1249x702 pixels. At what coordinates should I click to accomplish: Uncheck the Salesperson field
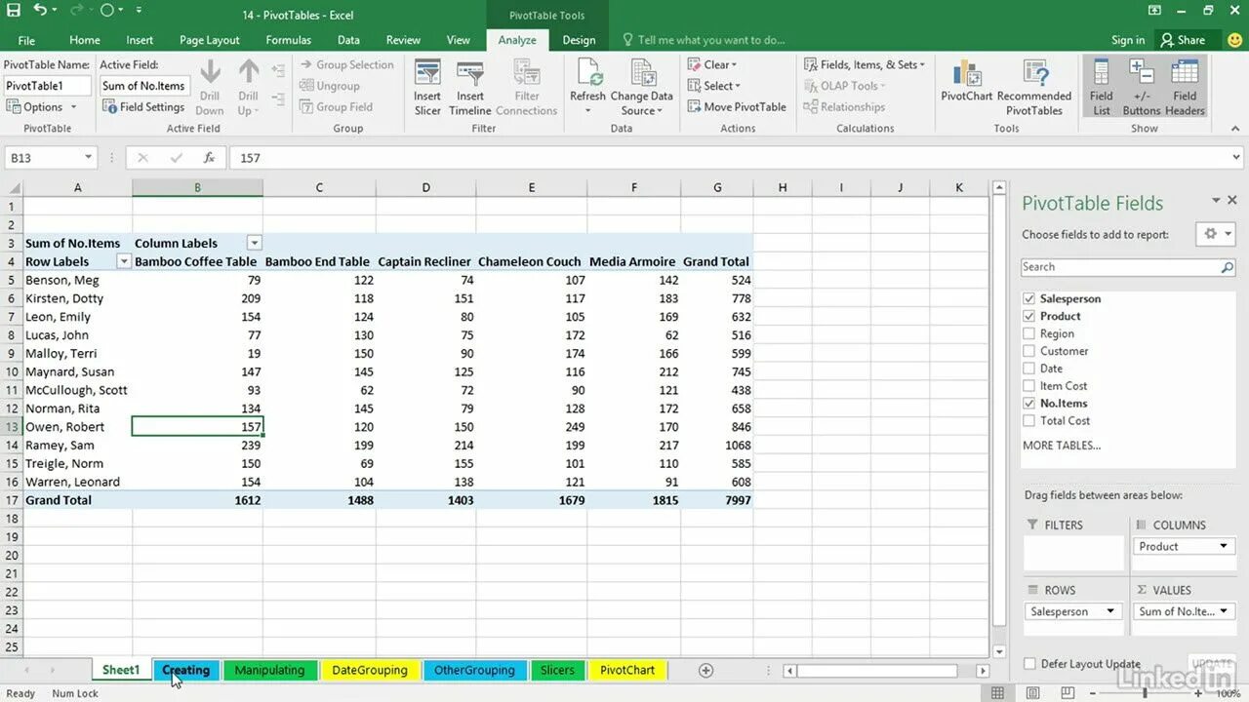[x=1028, y=298]
